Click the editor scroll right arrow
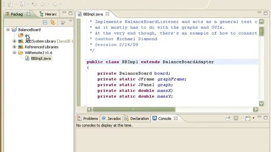 click(255, 109)
